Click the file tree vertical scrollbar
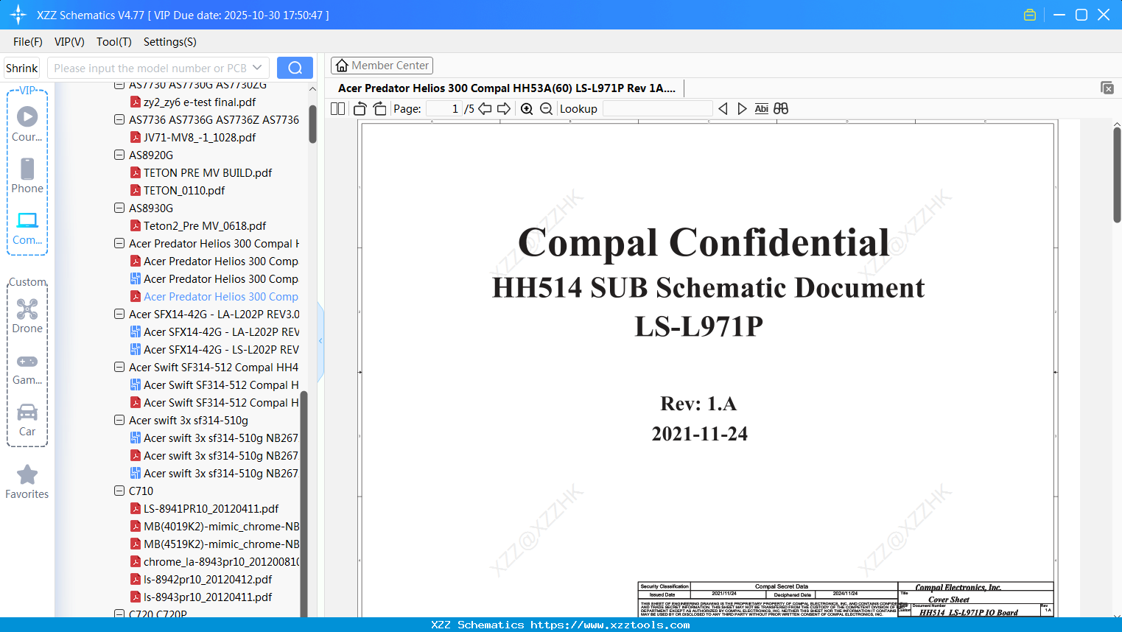The image size is (1122, 632). [312, 124]
